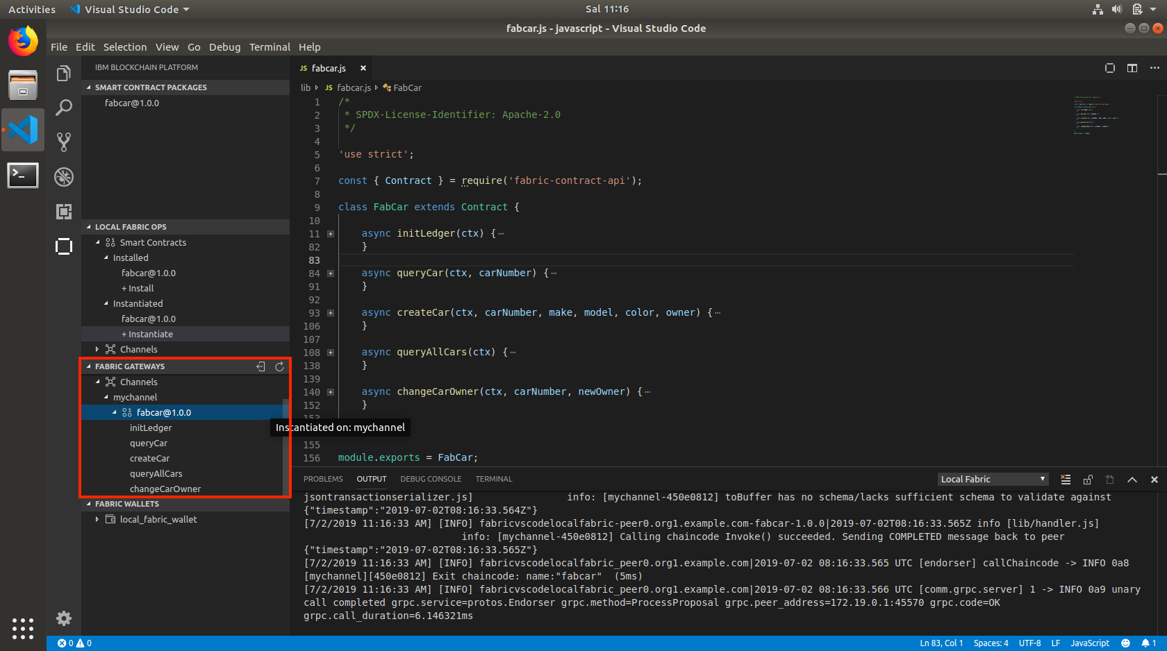
Task: Open Files manager from the dock
Action: tap(23, 85)
